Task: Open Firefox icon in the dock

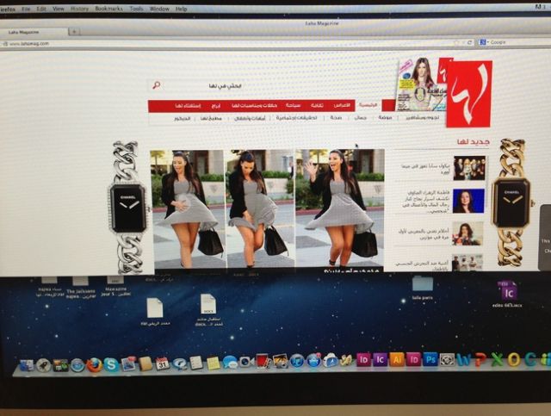Action: tap(94, 364)
